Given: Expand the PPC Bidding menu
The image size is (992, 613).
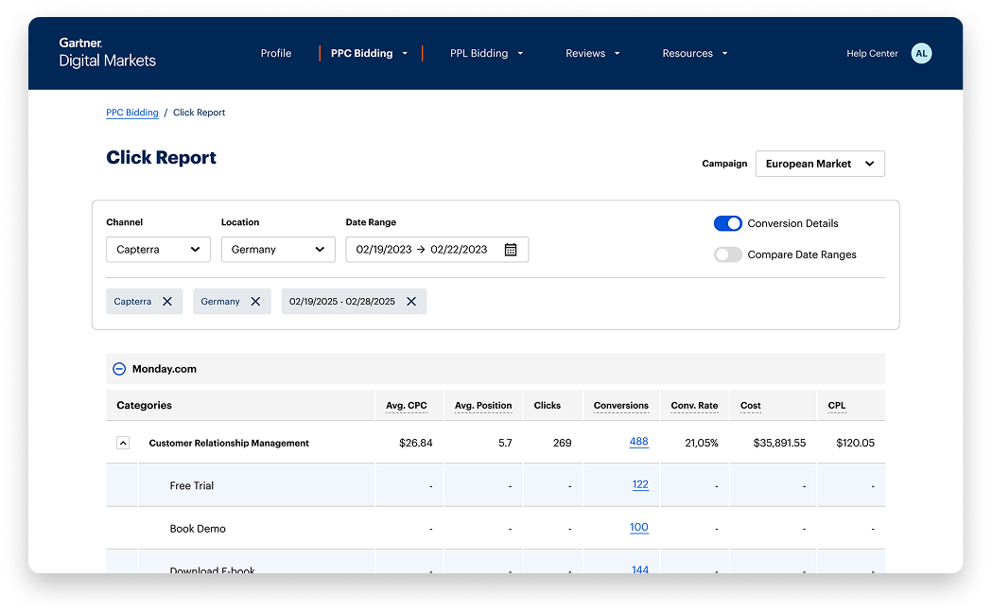Looking at the screenshot, I should (x=370, y=53).
